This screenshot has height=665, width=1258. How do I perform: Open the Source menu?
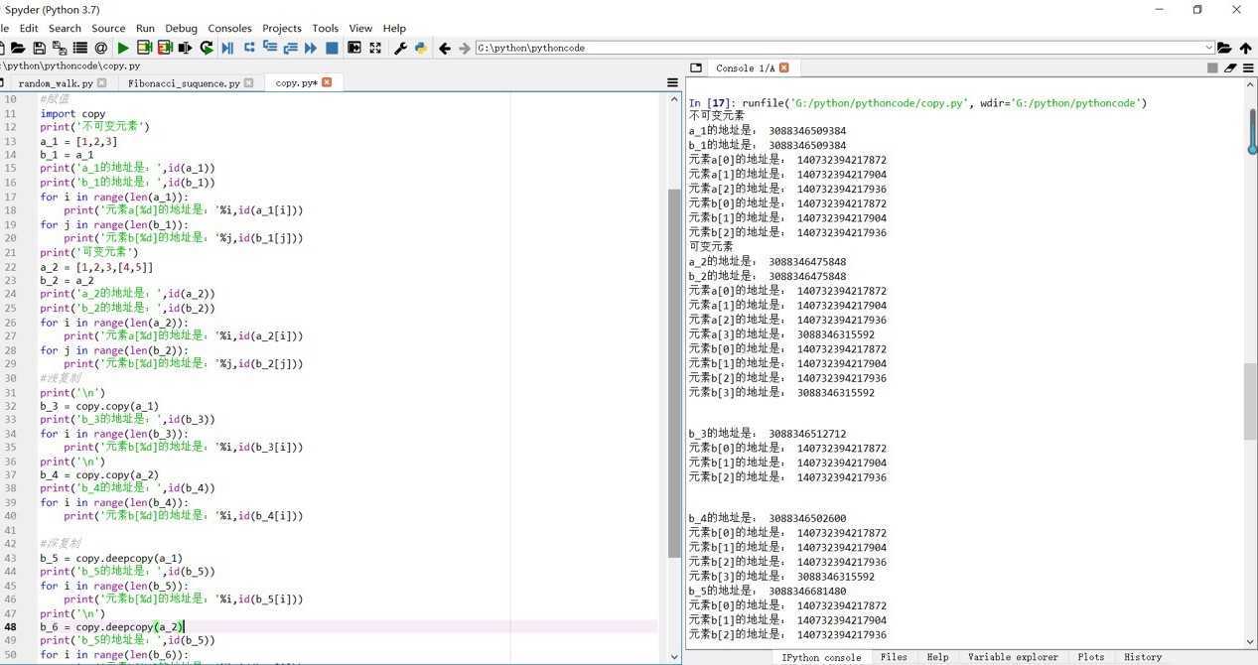[108, 28]
